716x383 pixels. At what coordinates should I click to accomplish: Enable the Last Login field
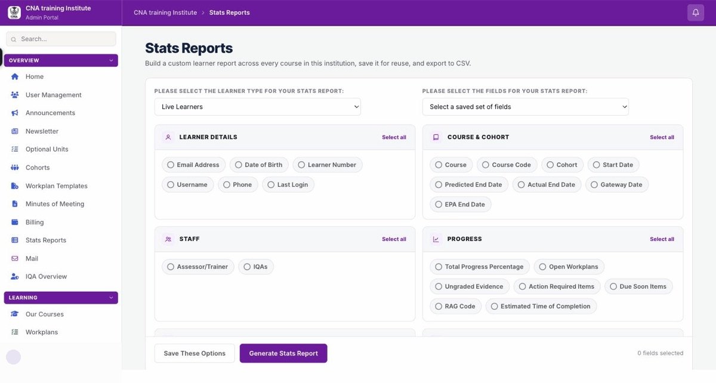(288, 185)
